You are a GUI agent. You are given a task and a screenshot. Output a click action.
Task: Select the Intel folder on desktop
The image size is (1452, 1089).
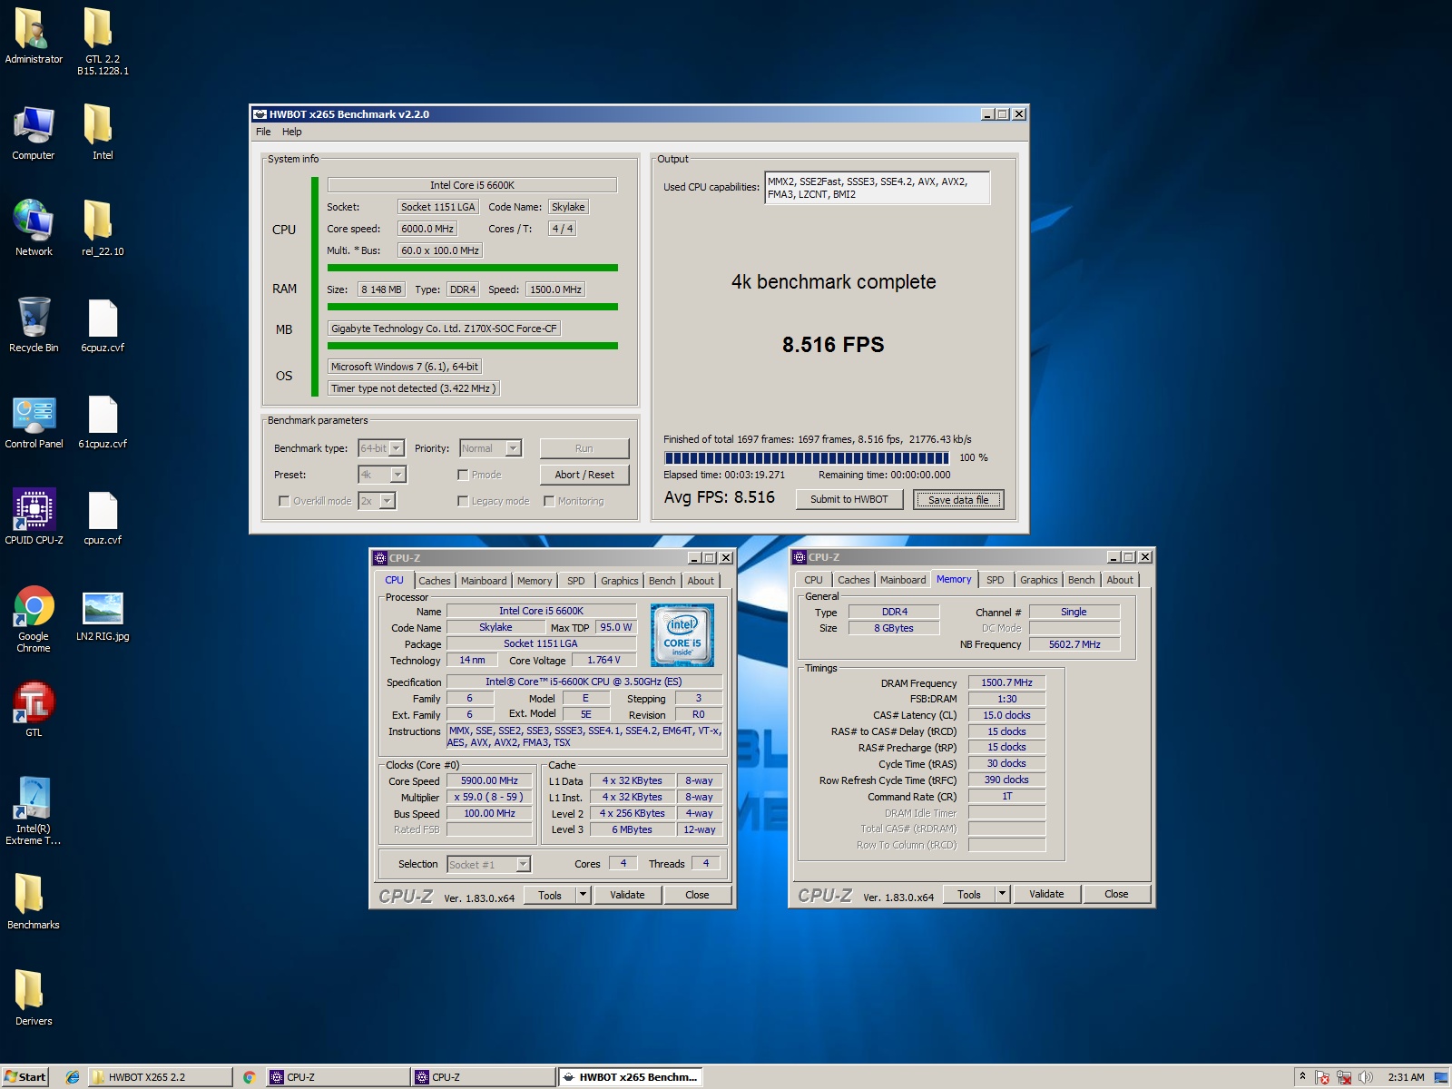pos(103,133)
